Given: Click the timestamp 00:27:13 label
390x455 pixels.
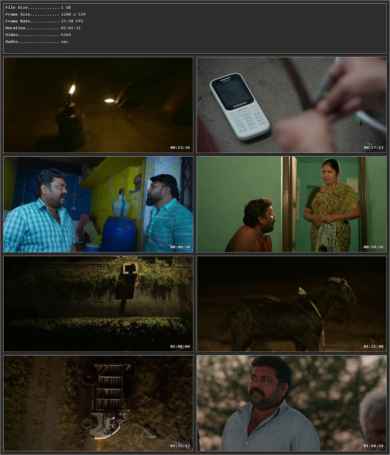Looking at the screenshot, I should [x=373, y=147].
